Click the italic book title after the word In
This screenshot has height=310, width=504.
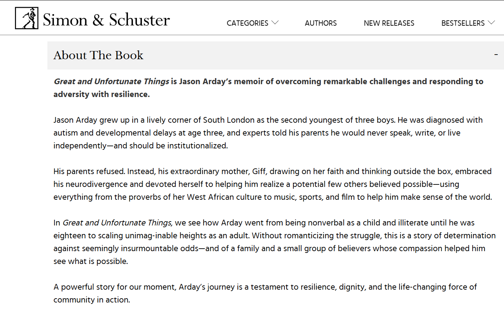coord(118,223)
